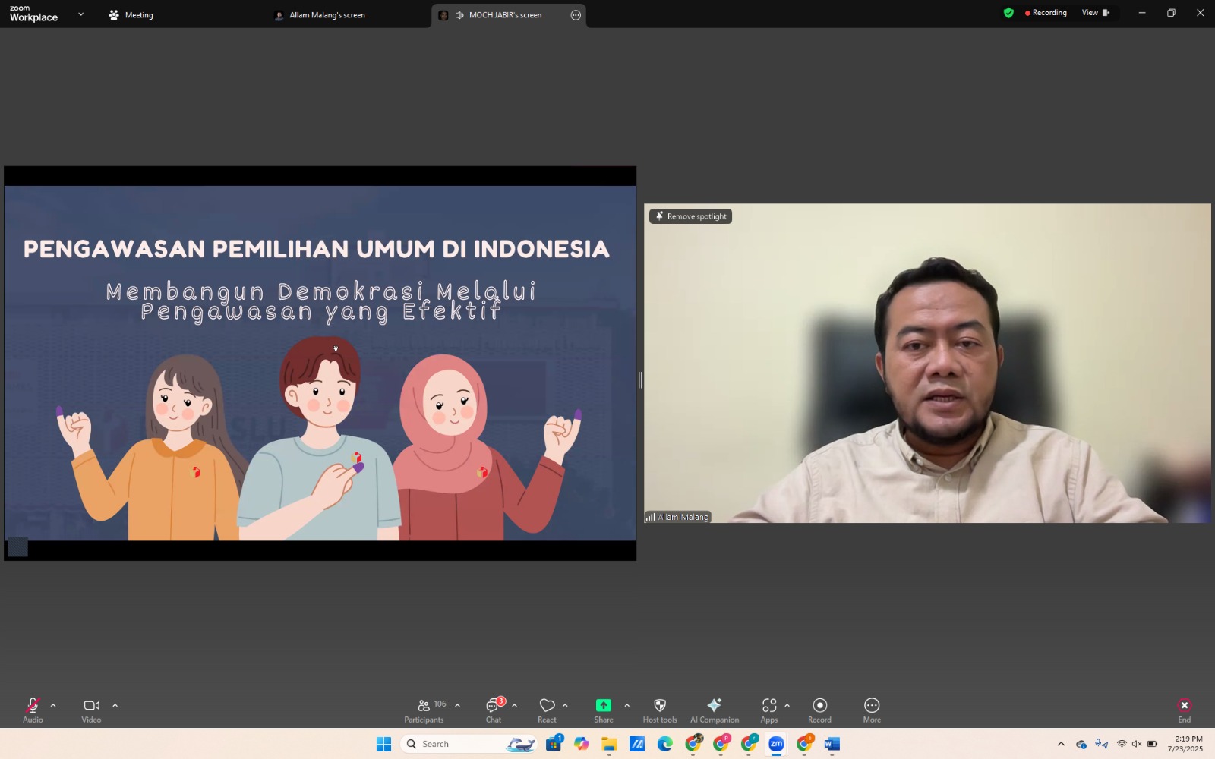Image resolution: width=1215 pixels, height=759 pixels.
Task: Expand the audio settings chevron
Action: [53, 704]
